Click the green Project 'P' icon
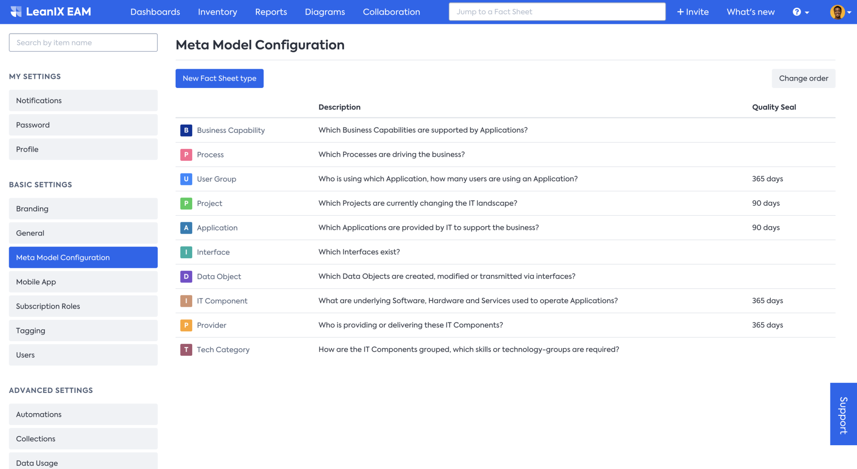This screenshot has width=857, height=469. pyautogui.click(x=186, y=203)
